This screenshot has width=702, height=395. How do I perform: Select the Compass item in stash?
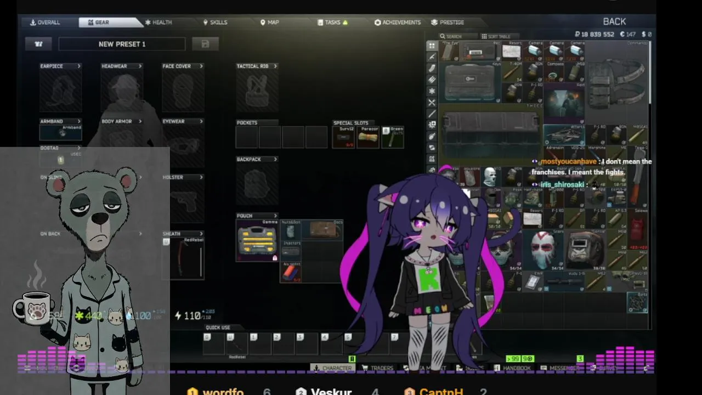point(554,73)
